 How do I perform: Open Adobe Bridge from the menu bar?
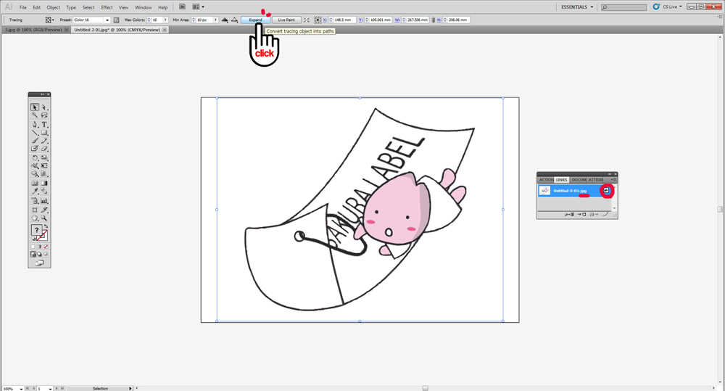pos(182,7)
